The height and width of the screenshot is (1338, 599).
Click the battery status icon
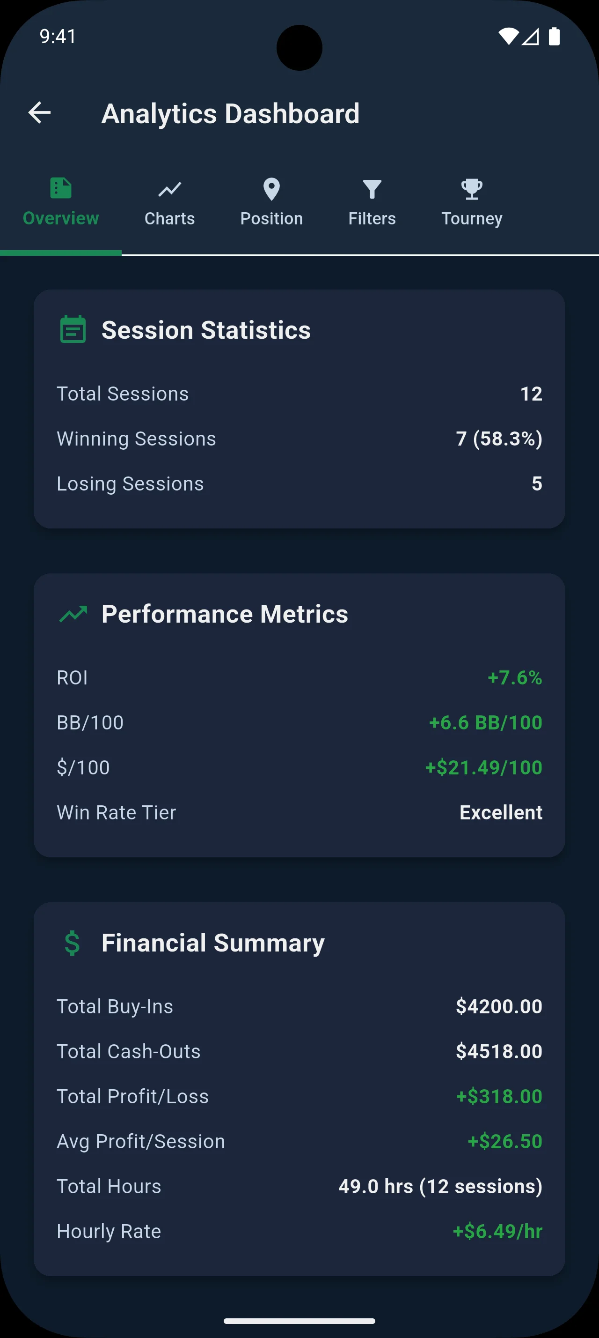tap(555, 37)
